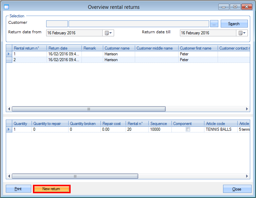Open the Return date from calendar picker

coord(108,33)
